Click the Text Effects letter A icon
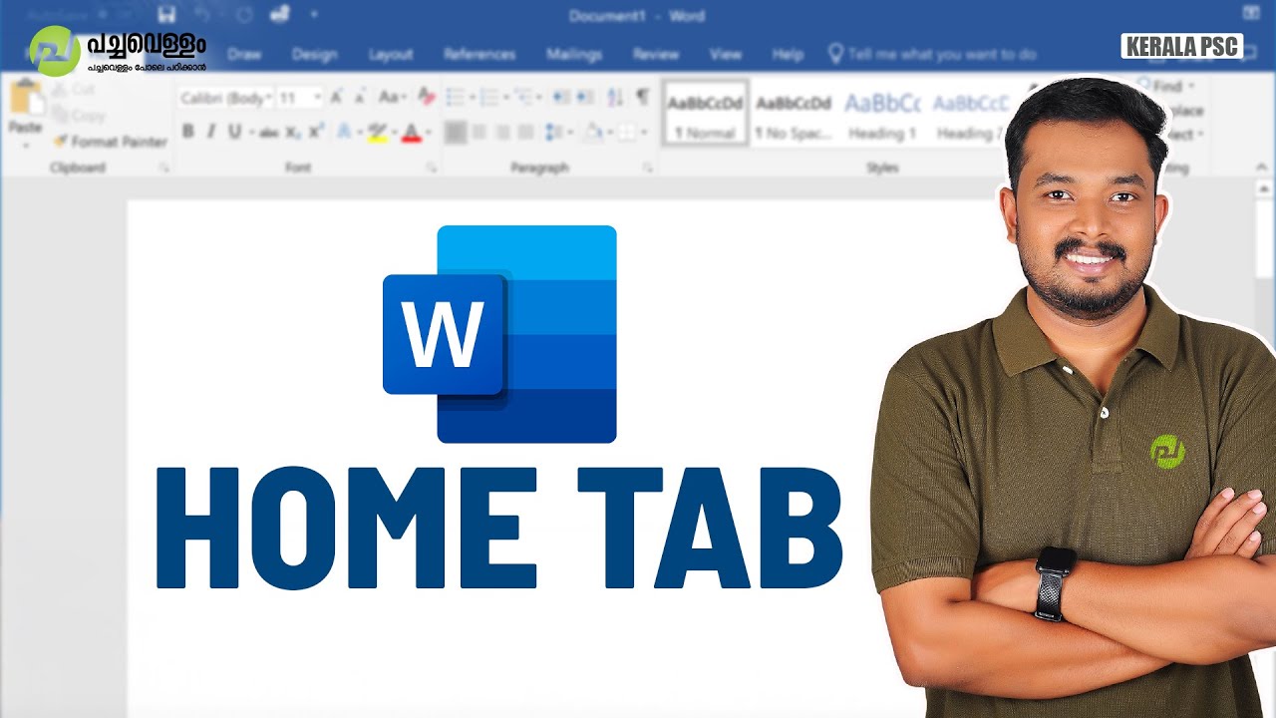The image size is (1276, 718). pos(344,132)
